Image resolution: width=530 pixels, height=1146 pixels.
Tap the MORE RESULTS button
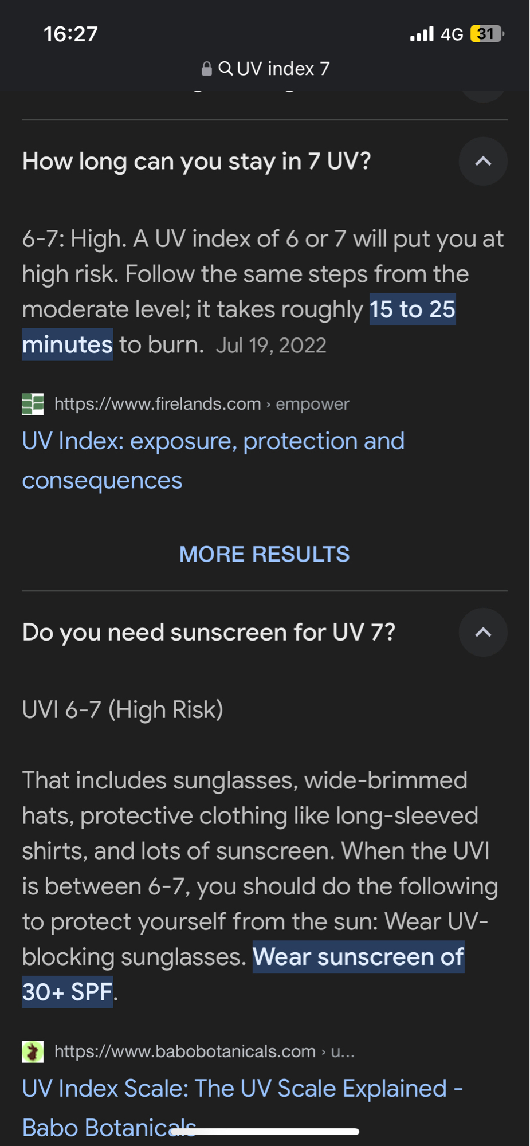264,554
